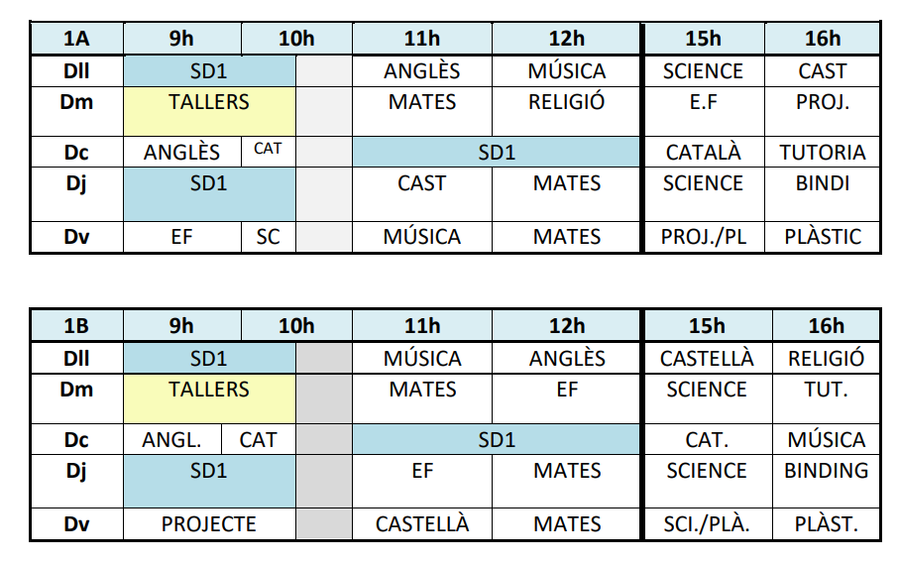Select the ANGL. cell in the 1B table

(x=172, y=439)
